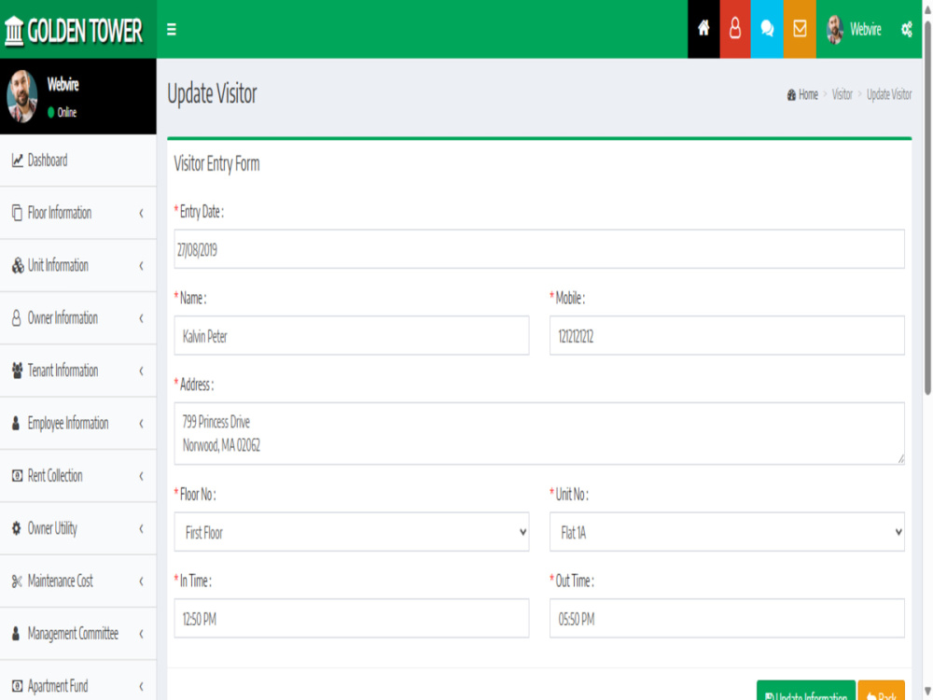Click the Maintenance Cost scissors icon
The image size is (933, 700).
pyautogui.click(x=17, y=581)
